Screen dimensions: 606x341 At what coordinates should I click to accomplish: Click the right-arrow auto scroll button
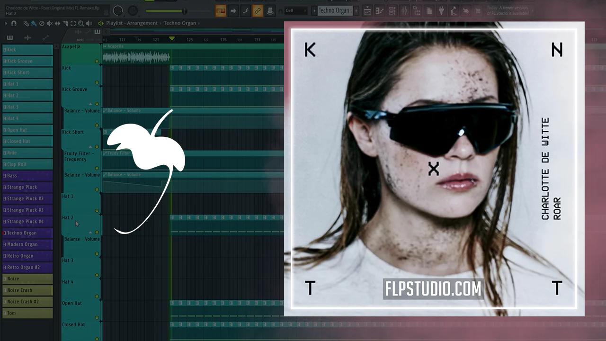pyautogui.click(x=233, y=10)
